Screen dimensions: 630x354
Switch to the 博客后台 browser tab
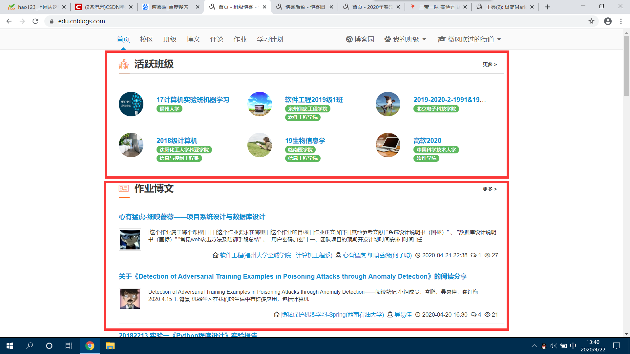(304, 7)
